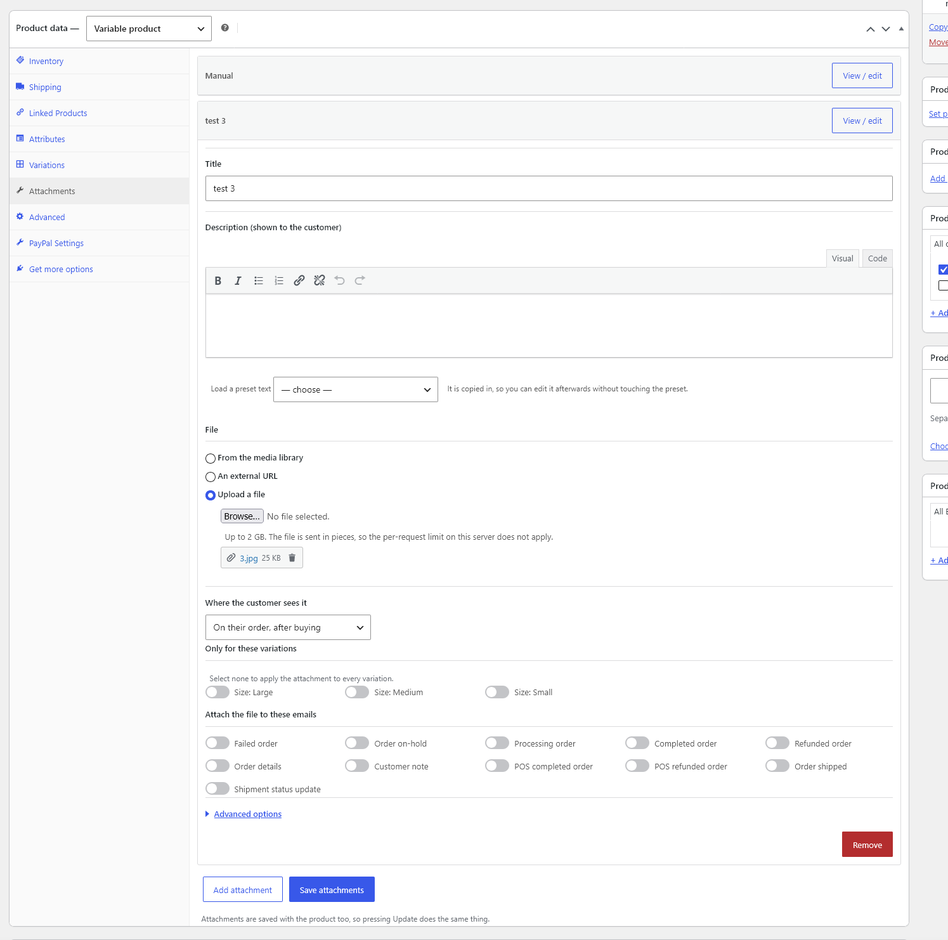Viewport: 948px width, 940px height.
Task: Insert a bulleted list
Action: coord(259,280)
